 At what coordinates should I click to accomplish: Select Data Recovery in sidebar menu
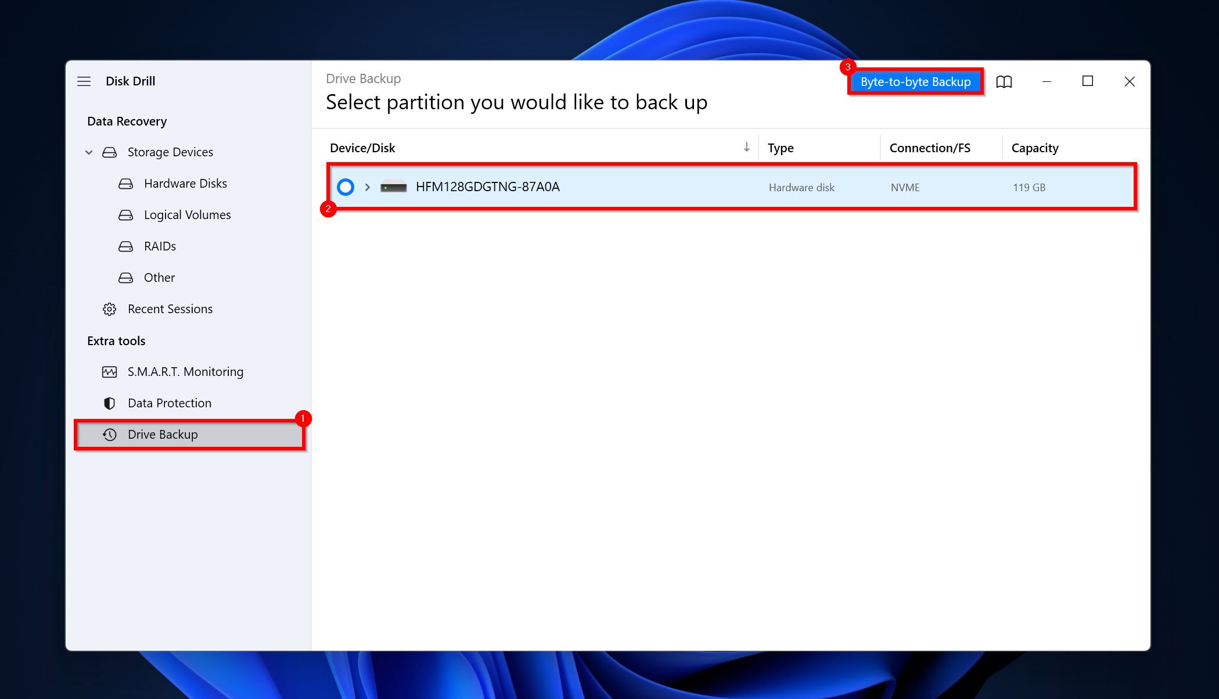[127, 121]
